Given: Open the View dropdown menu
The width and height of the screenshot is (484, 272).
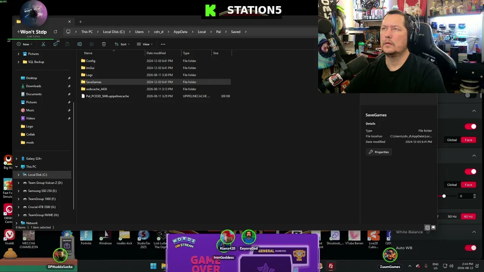Looking at the screenshot, I should [145, 44].
